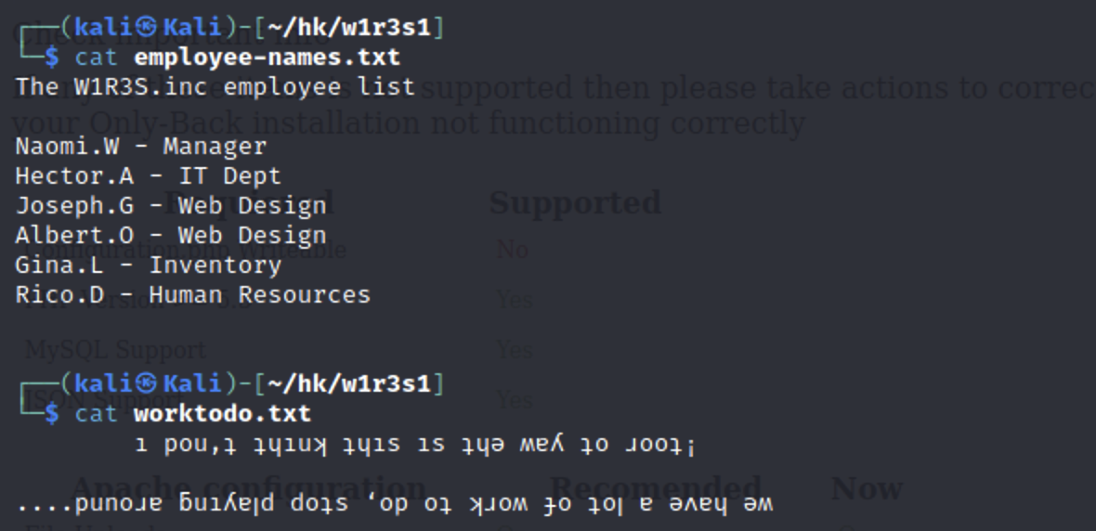Click the faint 'Recomended' heading in the background
Screen dimensions: 1096x531
[x=655, y=488]
